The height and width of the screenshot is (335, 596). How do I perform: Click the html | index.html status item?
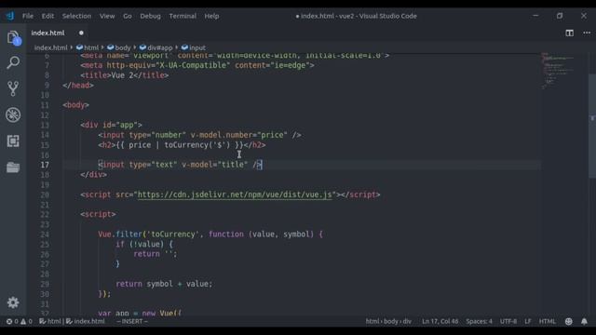[x=72, y=321]
